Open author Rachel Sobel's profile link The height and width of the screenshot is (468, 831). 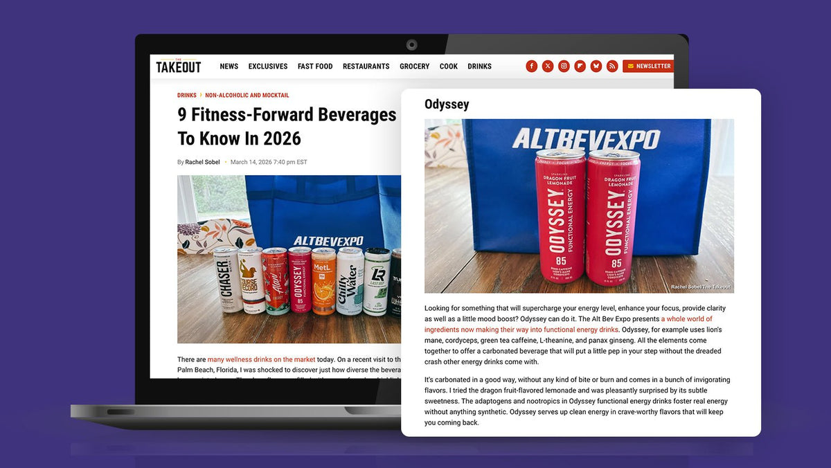202,162
